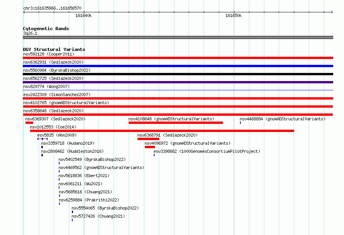Click the red nsv4102765 variant bar

pos(178,107)
